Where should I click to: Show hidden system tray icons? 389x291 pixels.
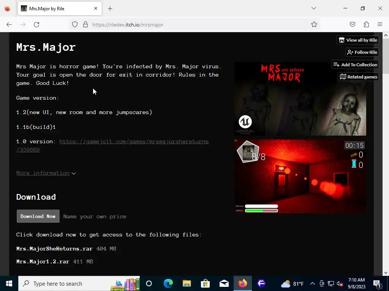[x=313, y=283]
